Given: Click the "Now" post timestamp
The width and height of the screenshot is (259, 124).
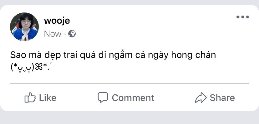Looking at the screenshot, I should [x=53, y=34].
